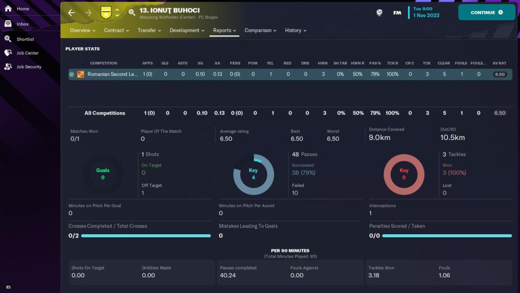
Task: Click the Crosses Completed progress bar
Action: 146,236
